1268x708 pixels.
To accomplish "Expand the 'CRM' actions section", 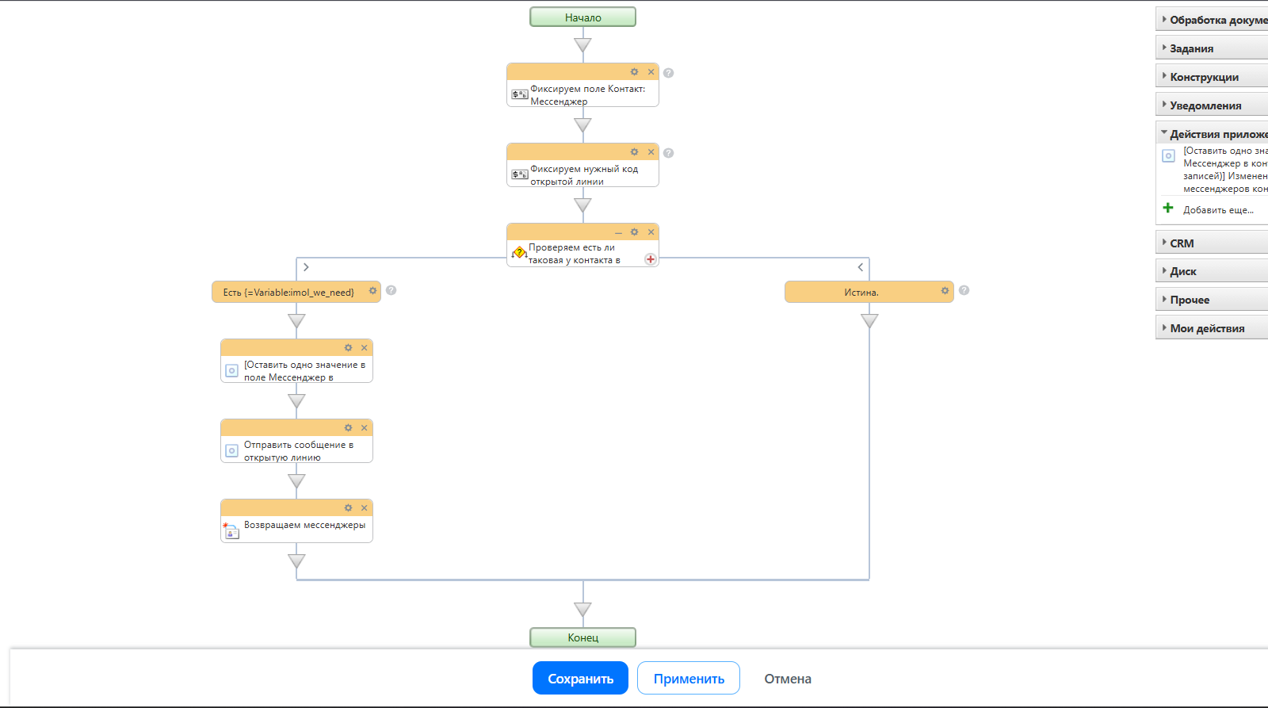I will tap(1182, 243).
